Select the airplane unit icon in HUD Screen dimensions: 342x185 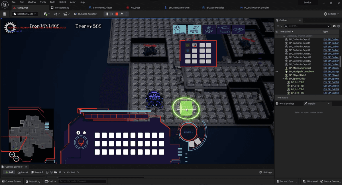[238, 30]
